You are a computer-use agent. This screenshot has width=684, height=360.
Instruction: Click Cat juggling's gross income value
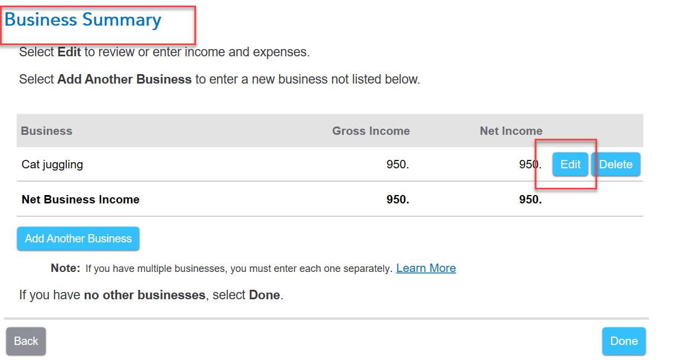(398, 164)
